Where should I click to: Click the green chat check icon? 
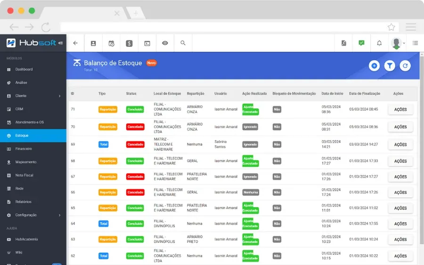point(361,43)
